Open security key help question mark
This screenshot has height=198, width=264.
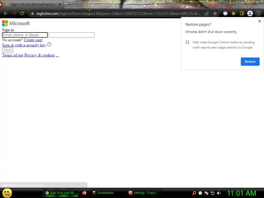[x=49, y=44]
